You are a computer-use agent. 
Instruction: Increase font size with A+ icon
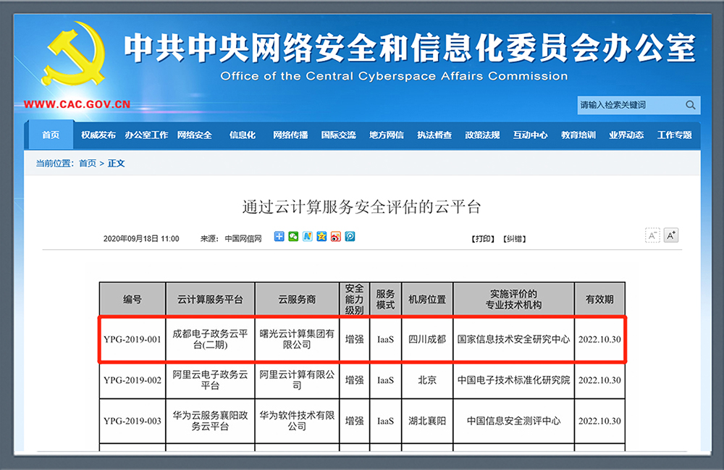(x=671, y=235)
